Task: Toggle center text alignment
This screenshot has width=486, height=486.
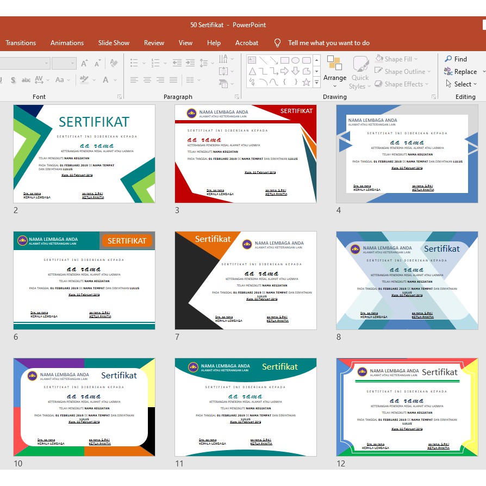Action: [147, 80]
